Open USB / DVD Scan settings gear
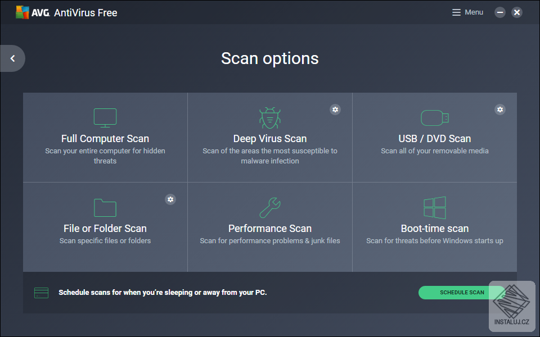This screenshot has height=337, width=540. 500,110
